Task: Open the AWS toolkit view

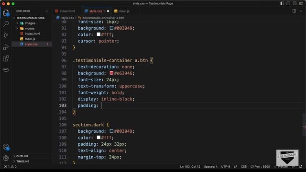Action: click(6, 69)
